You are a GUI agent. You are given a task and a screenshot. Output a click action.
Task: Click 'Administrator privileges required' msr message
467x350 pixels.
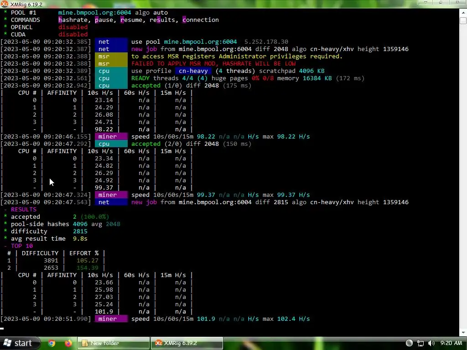click(x=280, y=56)
